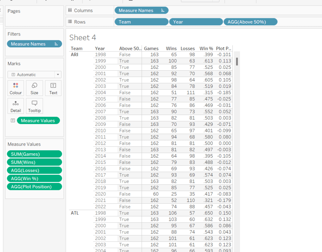322x252 pixels.
Task: Open the Text label options in Marks
Action: [x=53, y=88]
